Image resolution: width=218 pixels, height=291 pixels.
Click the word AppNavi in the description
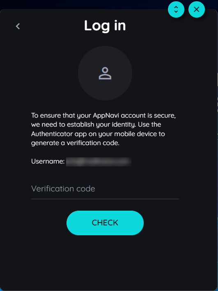point(106,116)
